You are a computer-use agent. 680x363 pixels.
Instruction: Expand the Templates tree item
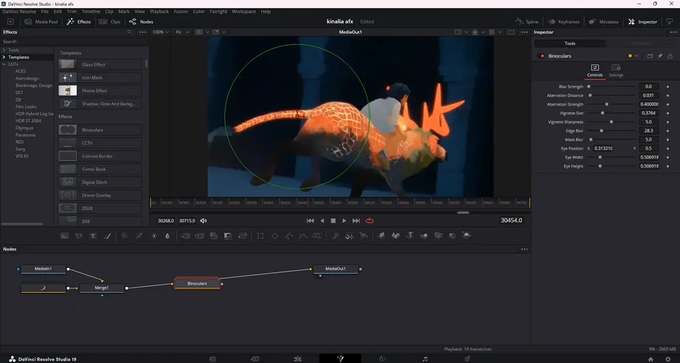[4, 57]
